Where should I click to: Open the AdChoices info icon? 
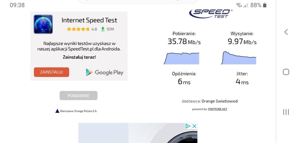pyautogui.click(x=188, y=126)
